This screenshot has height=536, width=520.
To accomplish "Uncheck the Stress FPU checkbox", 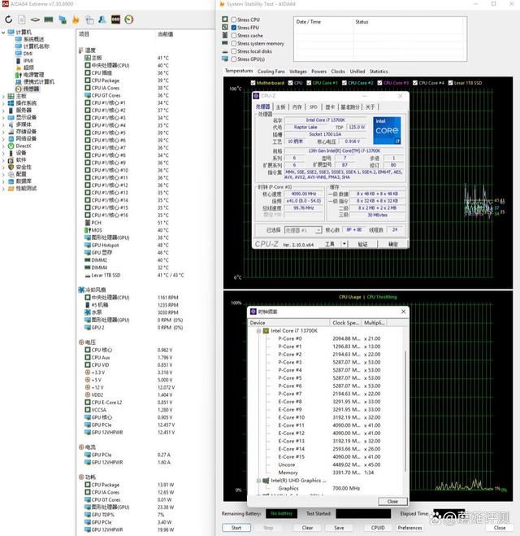I will [x=234, y=28].
